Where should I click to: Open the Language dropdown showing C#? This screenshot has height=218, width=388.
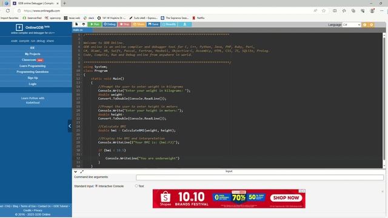(x=352, y=25)
